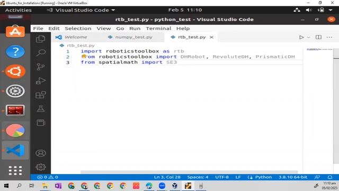Show Applications grid in the dock

[15, 170]
